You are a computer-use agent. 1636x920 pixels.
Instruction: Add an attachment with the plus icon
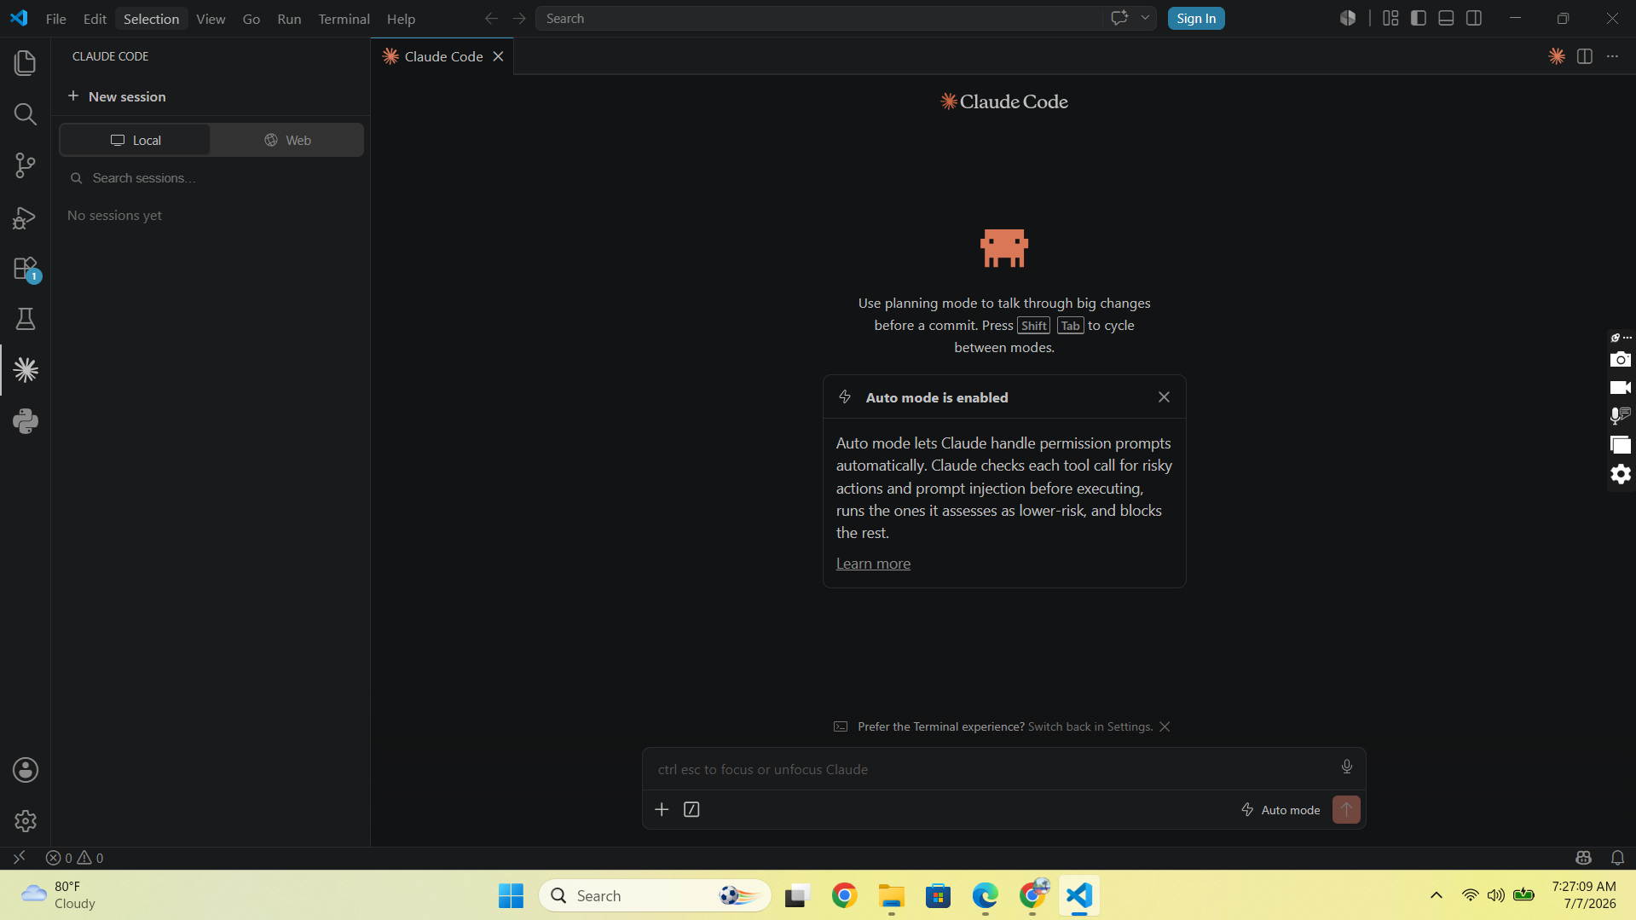[662, 809]
